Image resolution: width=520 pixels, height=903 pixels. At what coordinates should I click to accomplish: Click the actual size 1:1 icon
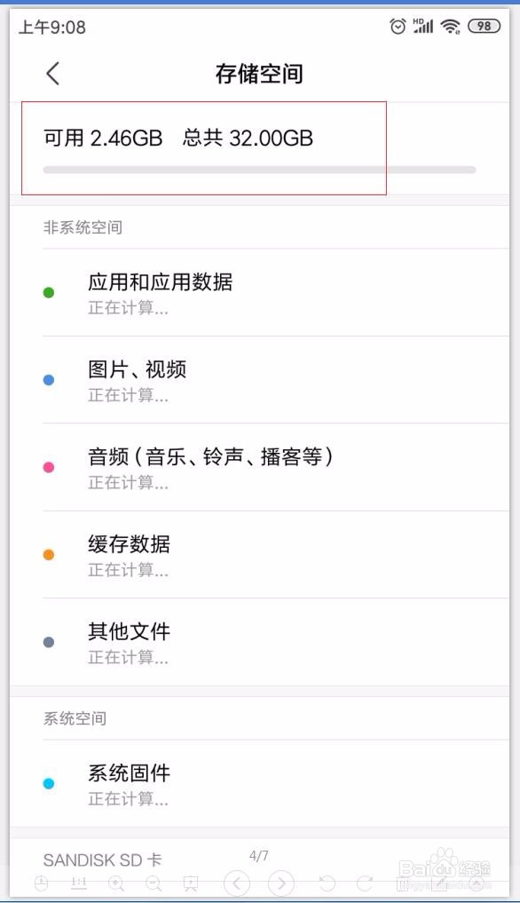click(x=79, y=883)
